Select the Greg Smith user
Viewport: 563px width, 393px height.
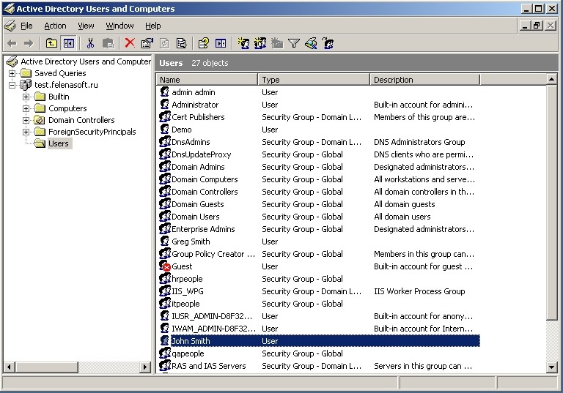pyautogui.click(x=191, y=242)
